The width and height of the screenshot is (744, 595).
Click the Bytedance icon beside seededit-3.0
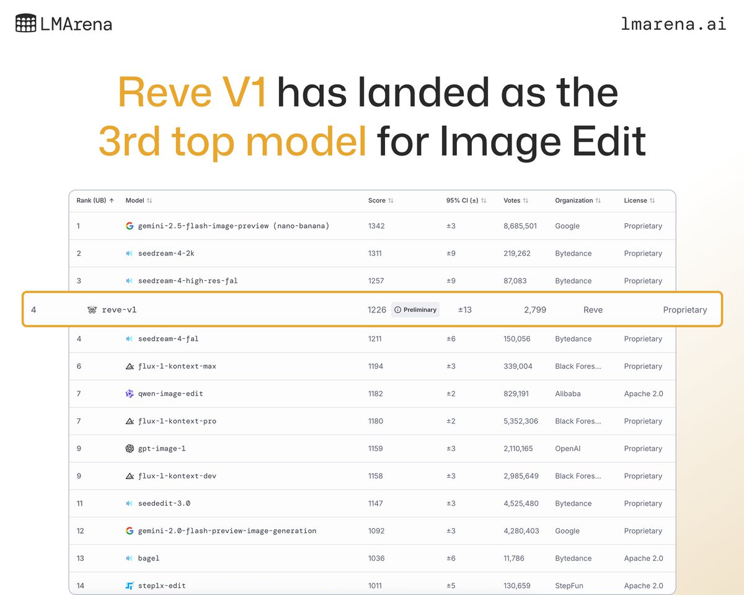coord(130,503)
